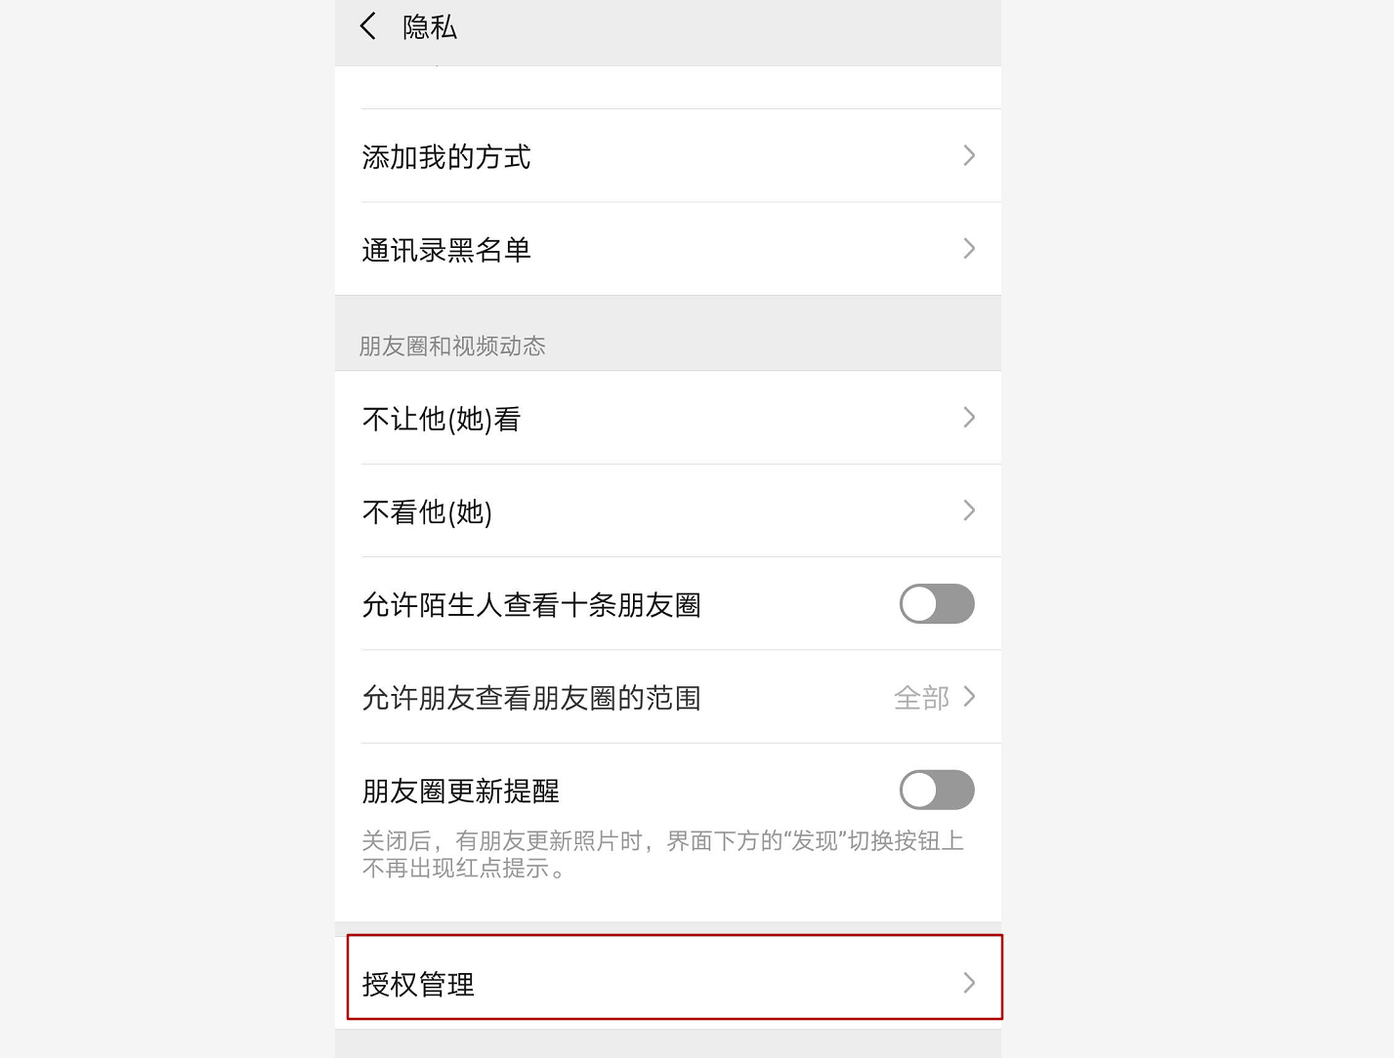Click chevron next to 不看他(她)

[x=969, y=510]
